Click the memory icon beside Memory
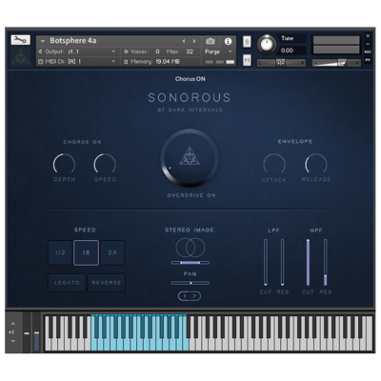Screen dimensions: 381x381 click(126, 62)
